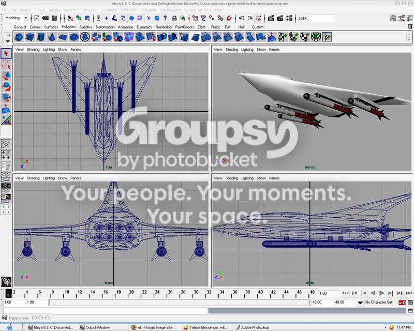Viewport: 414px width, 331px height.
Task: Toggle select by object type mode
Action: pos(79,18)
